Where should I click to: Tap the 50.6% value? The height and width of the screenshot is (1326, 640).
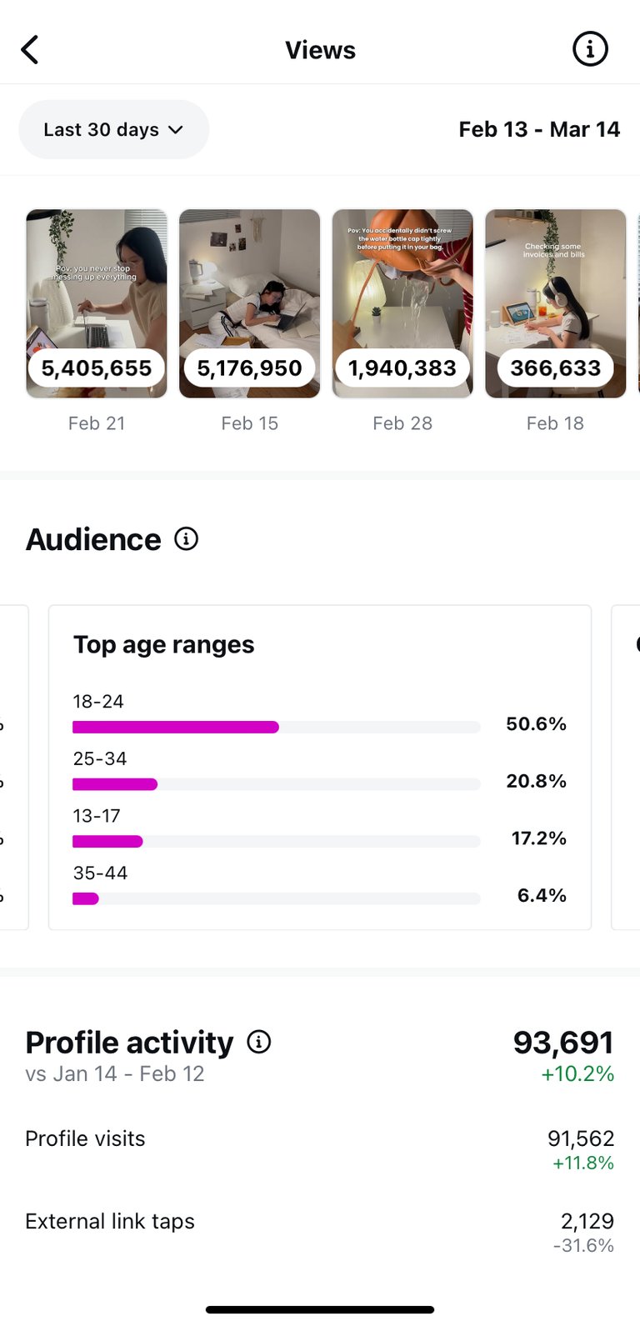point(537,724)
